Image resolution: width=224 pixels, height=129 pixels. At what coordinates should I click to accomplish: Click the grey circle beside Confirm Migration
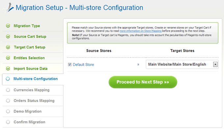point(8,122)
